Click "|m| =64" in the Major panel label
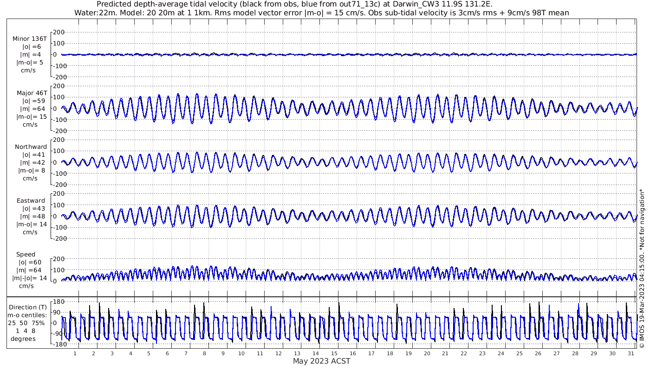Screen dimensions: 650x371 pyautogui.click(x=32, y=109)
